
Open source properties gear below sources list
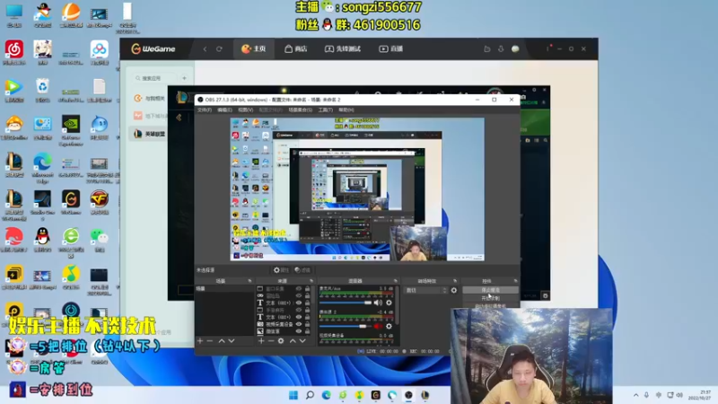(x=281, y=341)
